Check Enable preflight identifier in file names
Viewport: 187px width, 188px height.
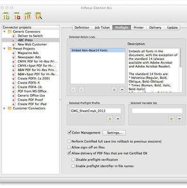pos(73,166)
